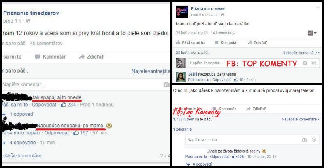324x168 pixels.
Task: Click the camera icon in left comment box
Action: click(166, 84)
